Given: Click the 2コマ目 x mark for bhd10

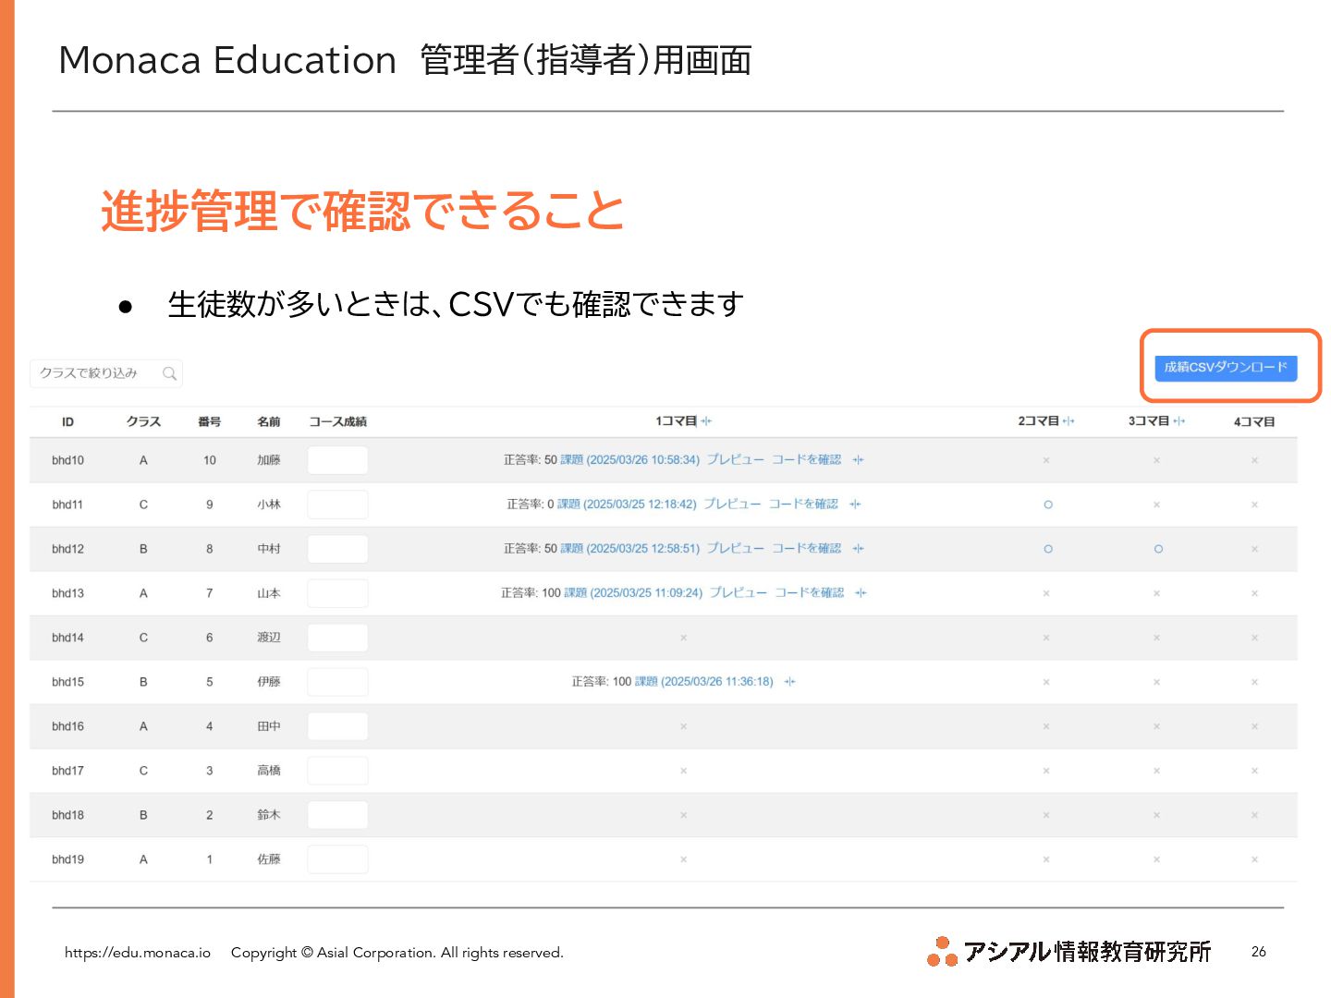Looking at the screenshot, I should click(x=1046, y=460).
